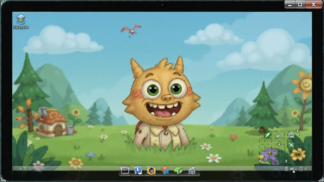
Task: Maximize the window
Action: [x=300, y=4]
